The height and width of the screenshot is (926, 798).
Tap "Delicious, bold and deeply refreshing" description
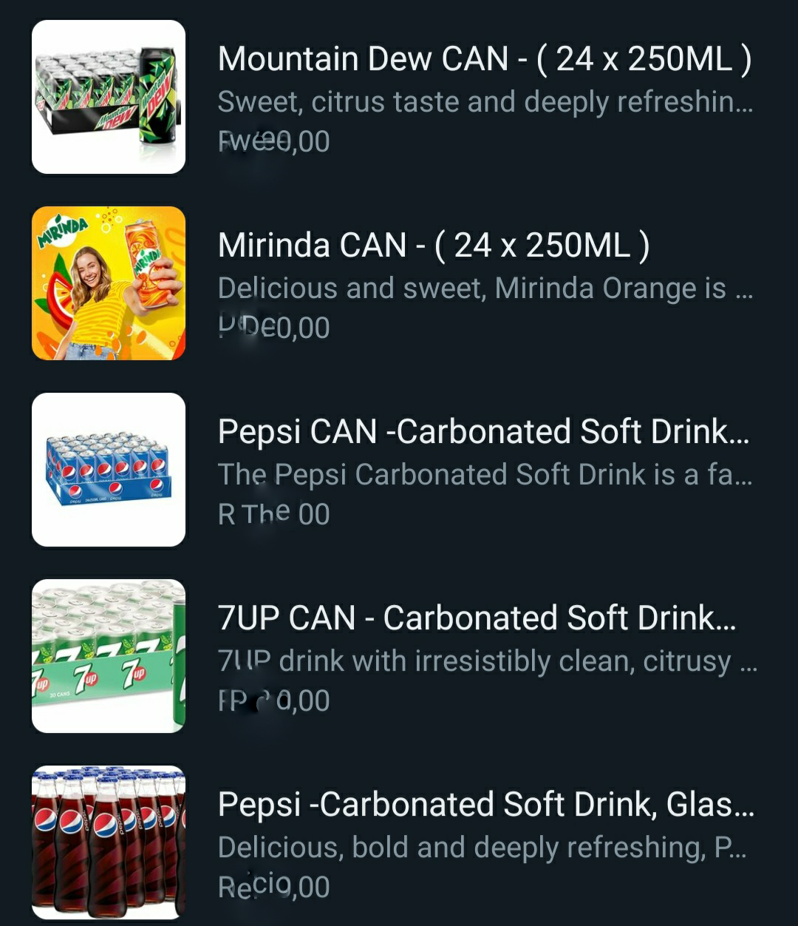(x=482, y=848)
